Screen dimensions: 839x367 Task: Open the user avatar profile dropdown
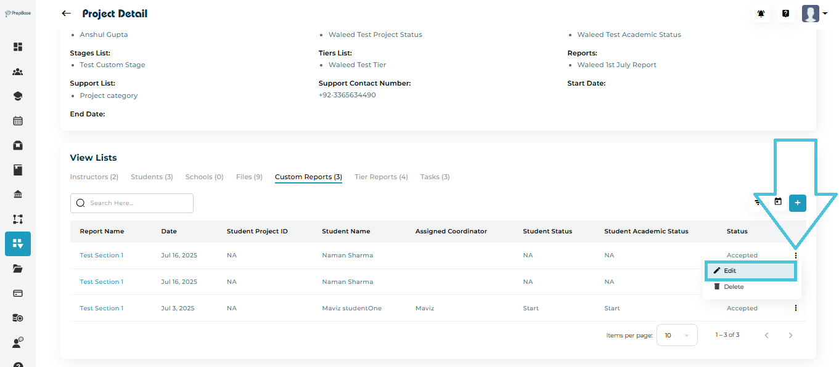(814, 14)
